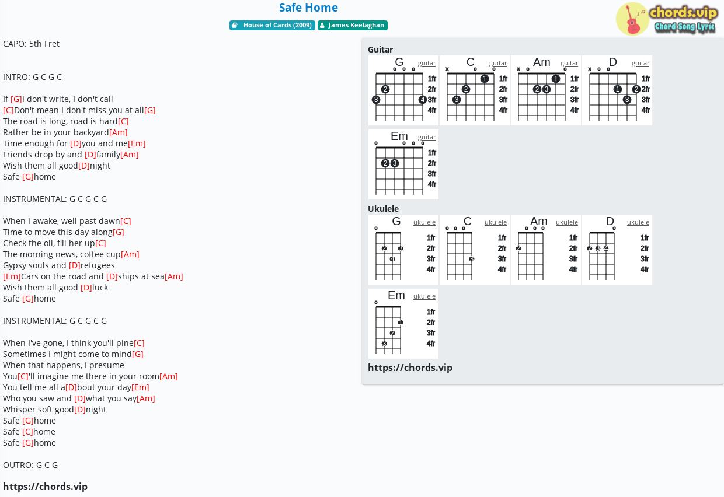724x497 pixels.
Task: Click the [Am] chord after "in your room"
Action: [169, 376]
